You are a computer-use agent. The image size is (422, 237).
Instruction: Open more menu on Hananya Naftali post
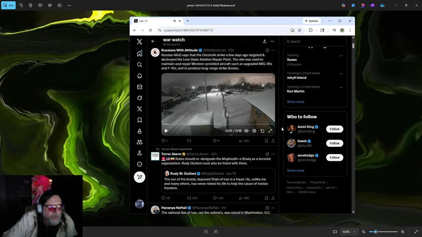click(x=273, y=208)
